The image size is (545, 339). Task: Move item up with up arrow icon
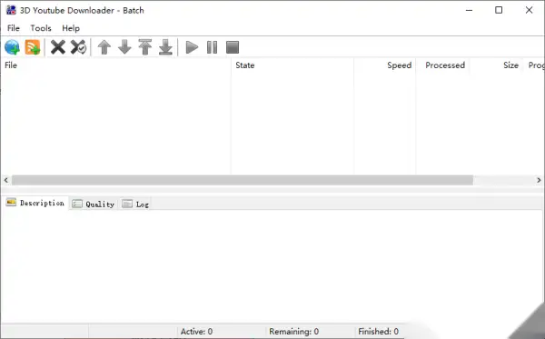[104, 47]
